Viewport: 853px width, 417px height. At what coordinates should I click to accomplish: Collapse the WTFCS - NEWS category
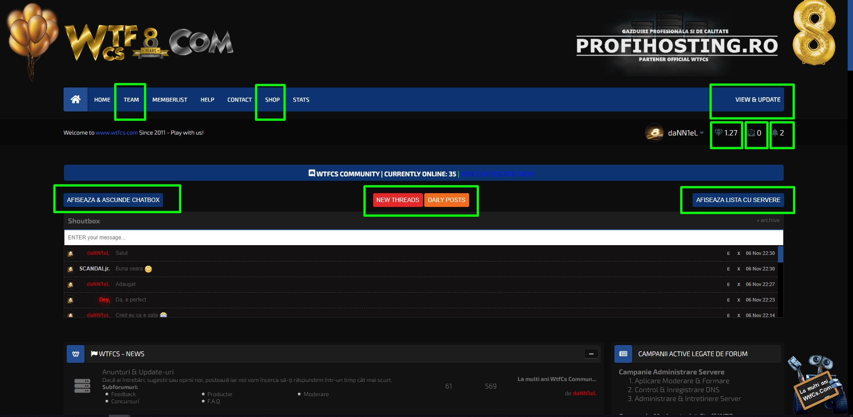(591, 354)
